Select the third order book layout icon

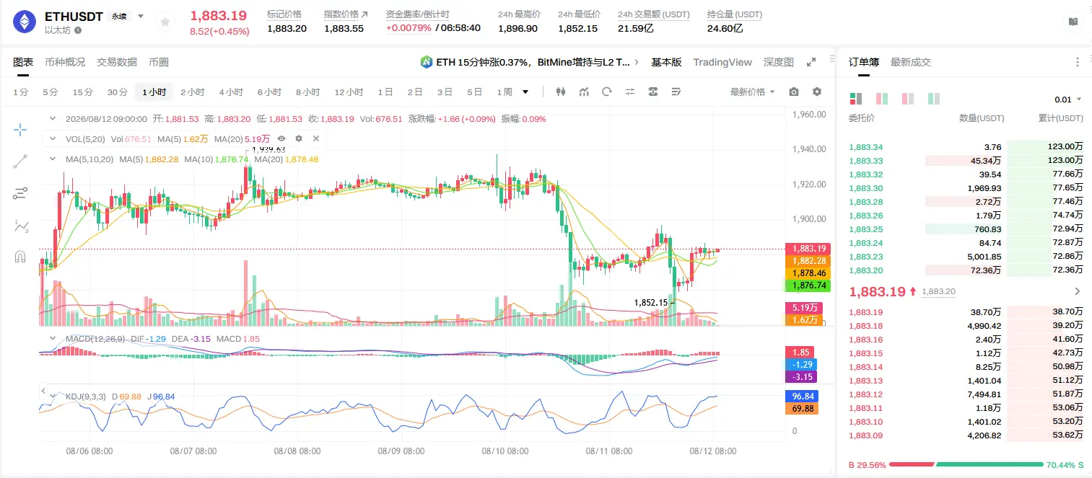908,99
